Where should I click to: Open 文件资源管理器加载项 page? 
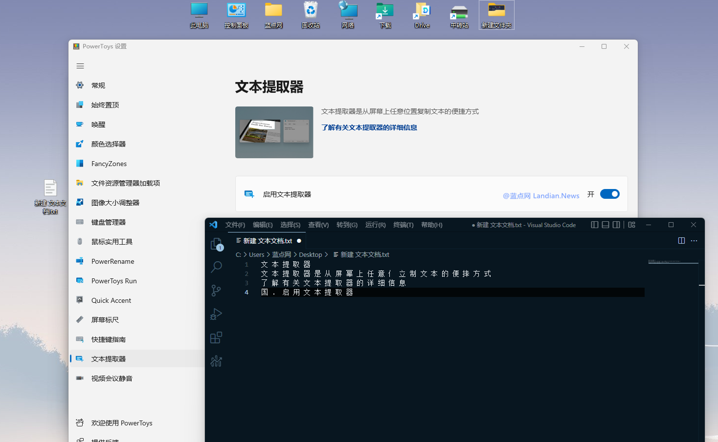pos(136,183)
